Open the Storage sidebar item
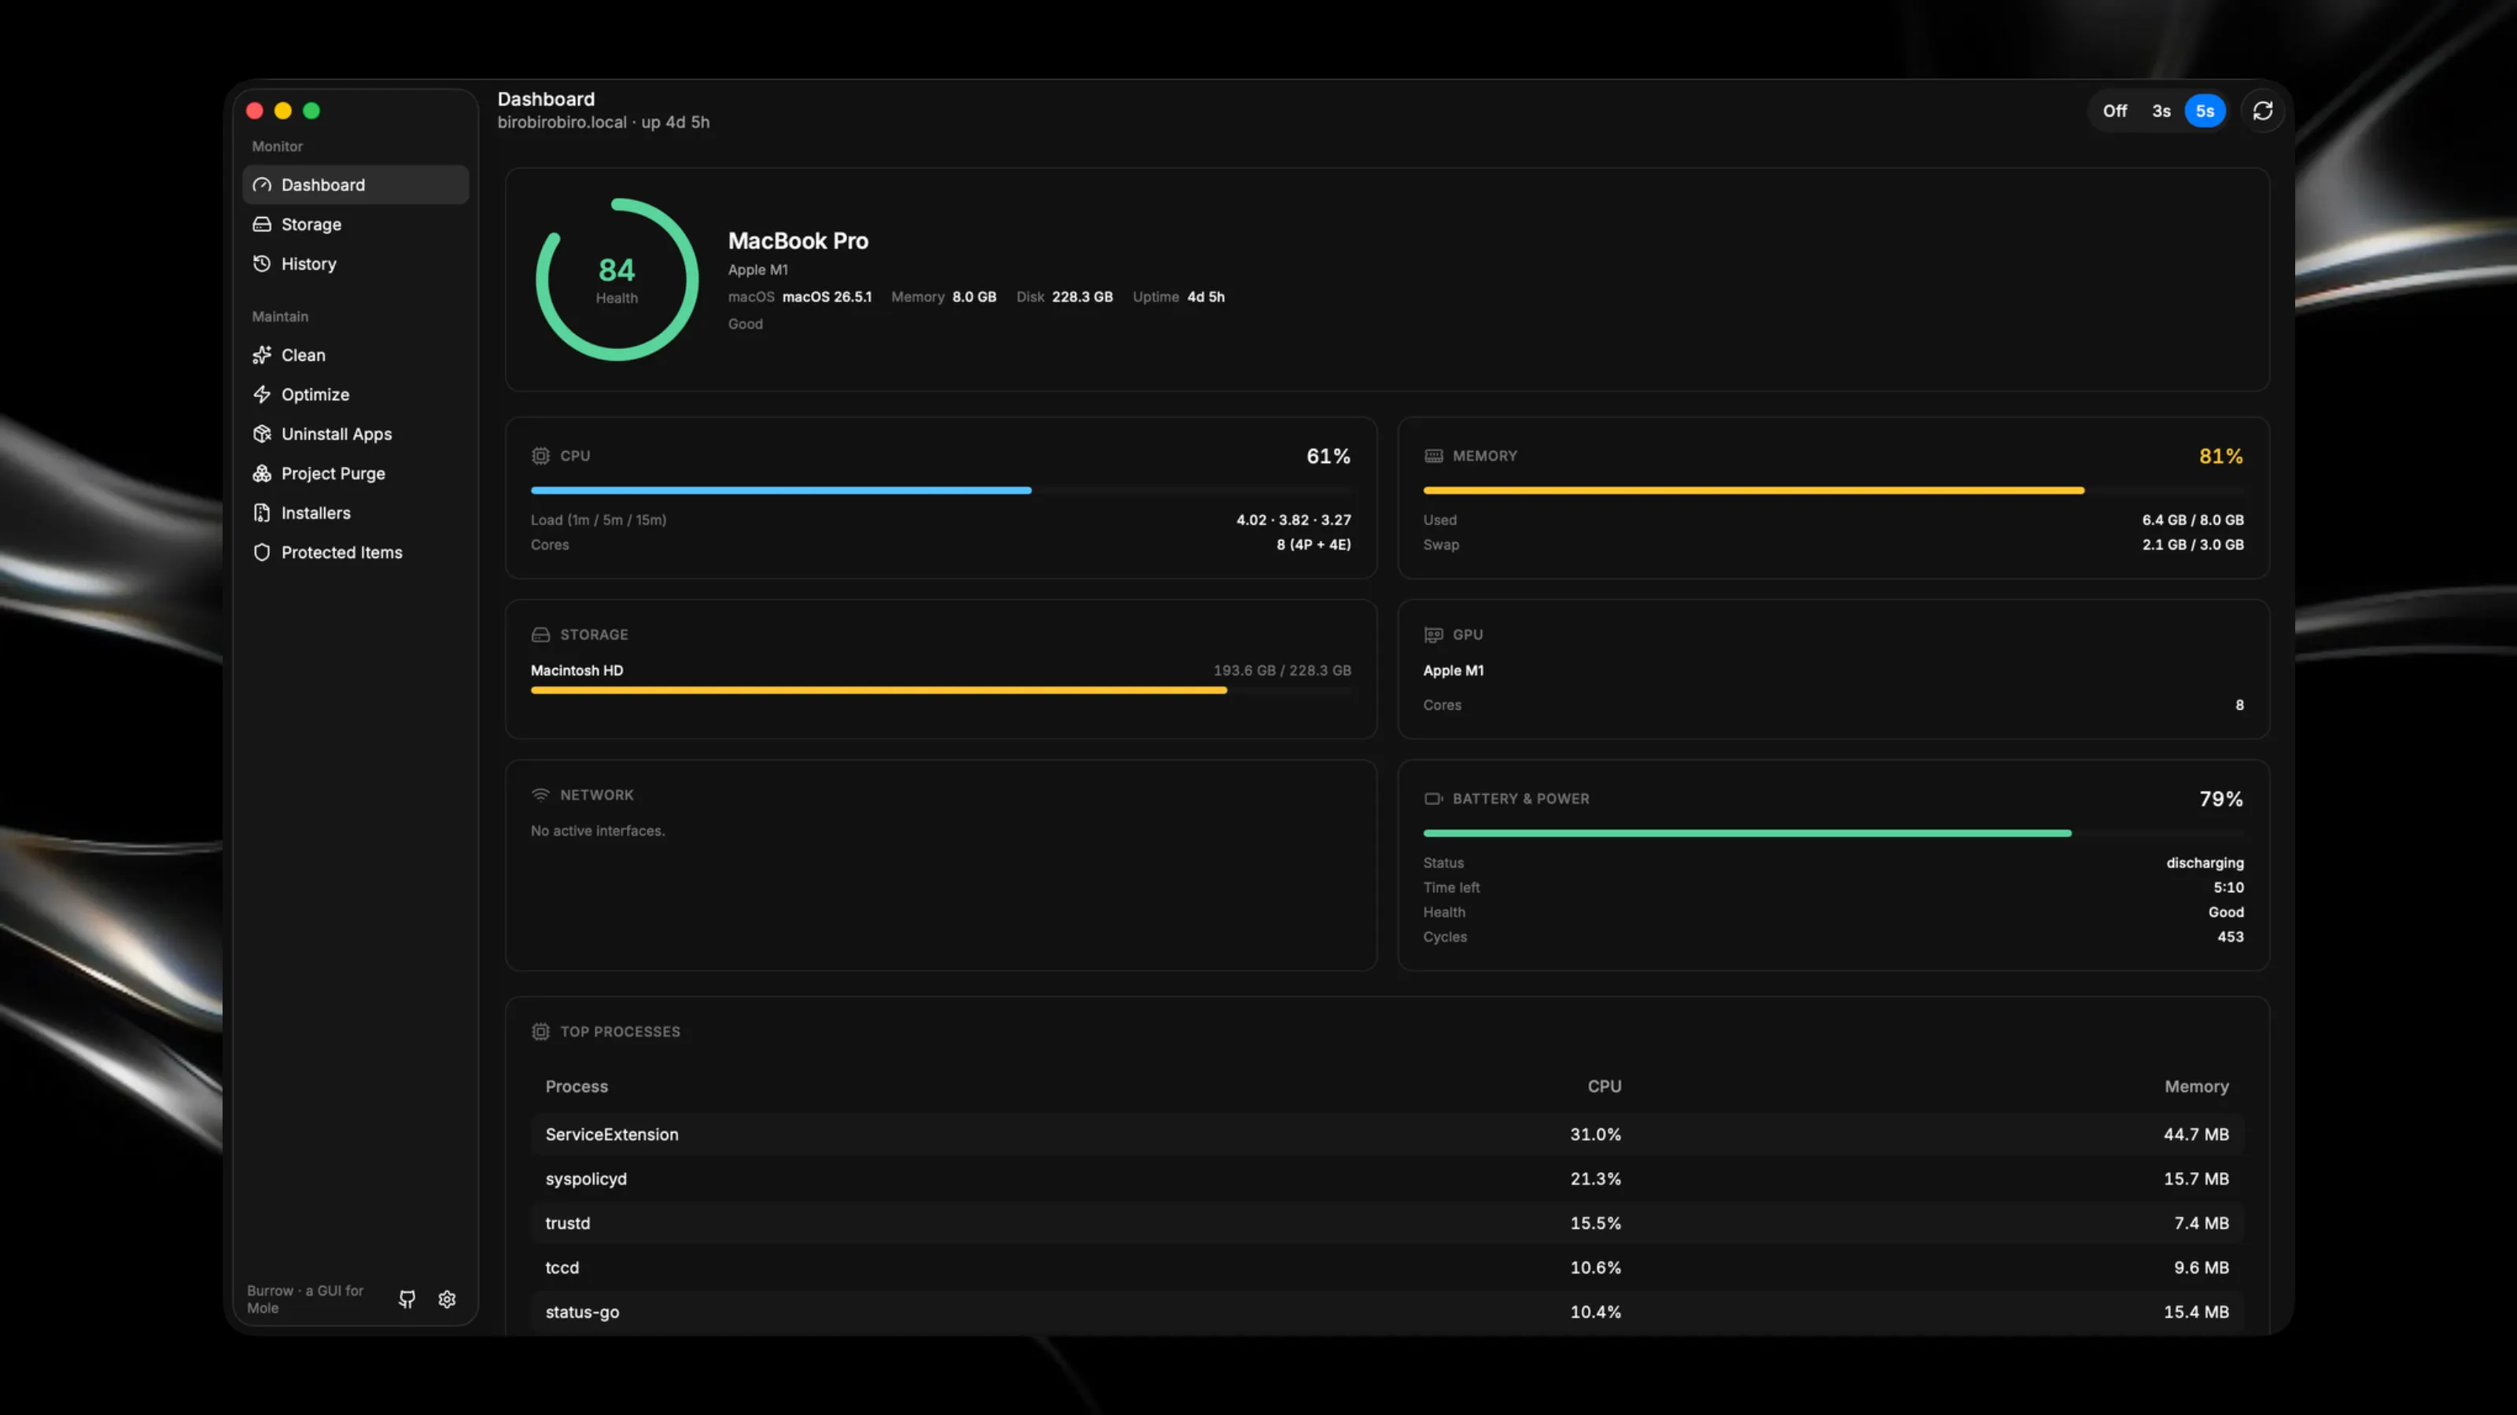The width and height of the screenshot is (2517, 1415). (x=355, y=223)
